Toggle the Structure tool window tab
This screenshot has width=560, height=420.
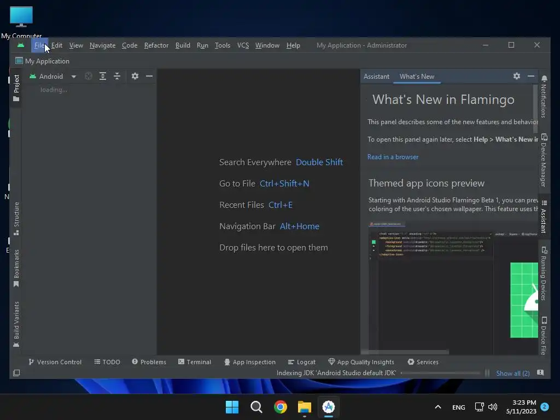pyautogui.click(x=16, y=219)
